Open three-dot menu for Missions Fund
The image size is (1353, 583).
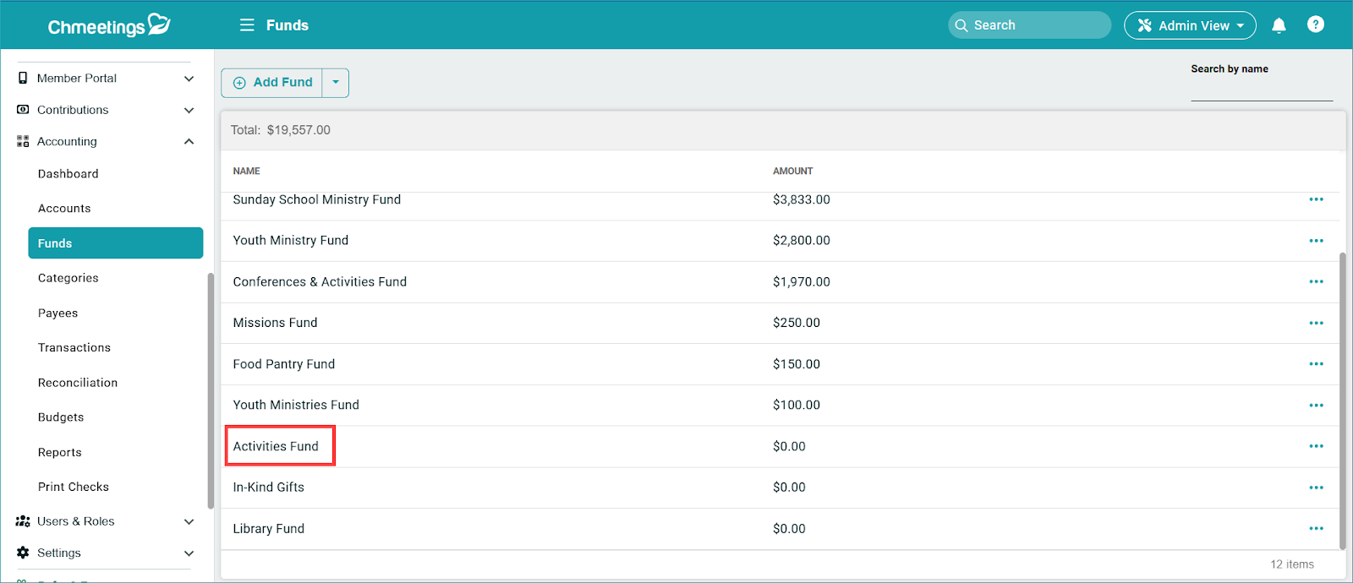1316,323
